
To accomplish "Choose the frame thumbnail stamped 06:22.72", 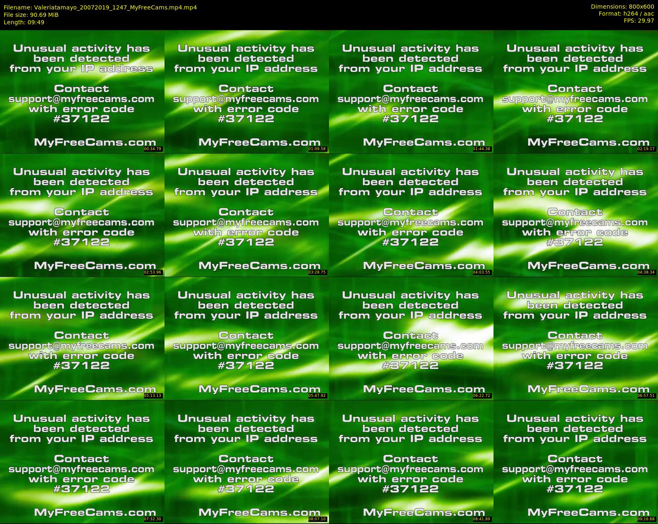I will point(411,339).
